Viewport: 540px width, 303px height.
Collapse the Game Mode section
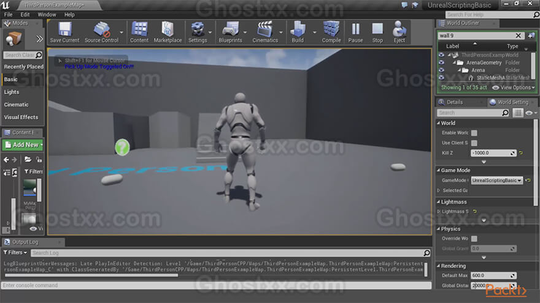coord(438,170)
